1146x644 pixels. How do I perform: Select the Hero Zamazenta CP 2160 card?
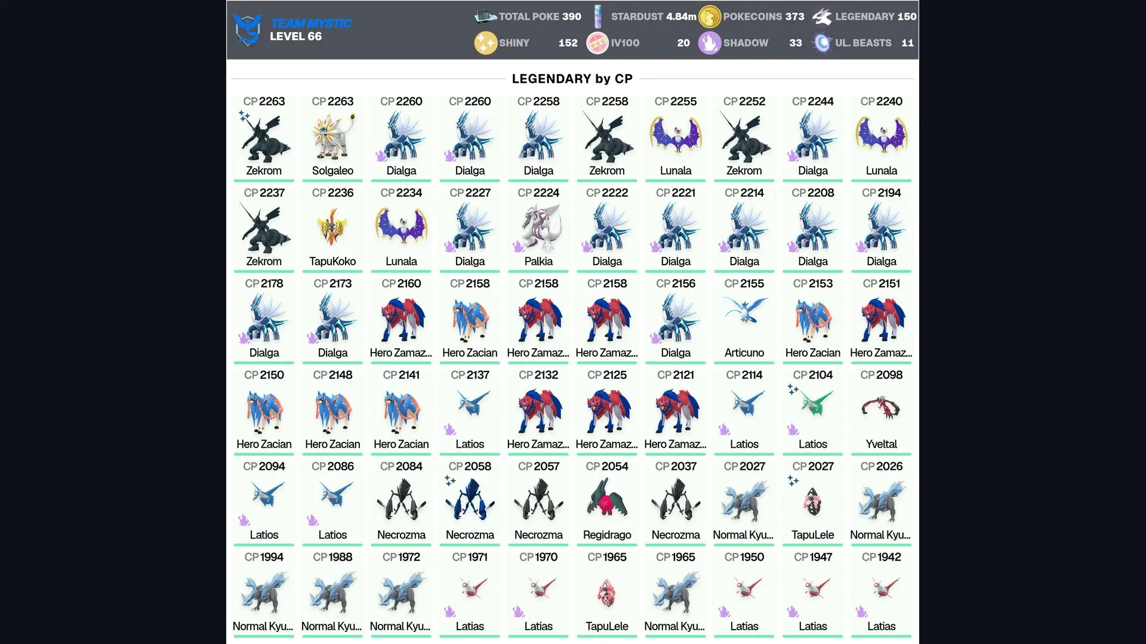coord(401,320)
